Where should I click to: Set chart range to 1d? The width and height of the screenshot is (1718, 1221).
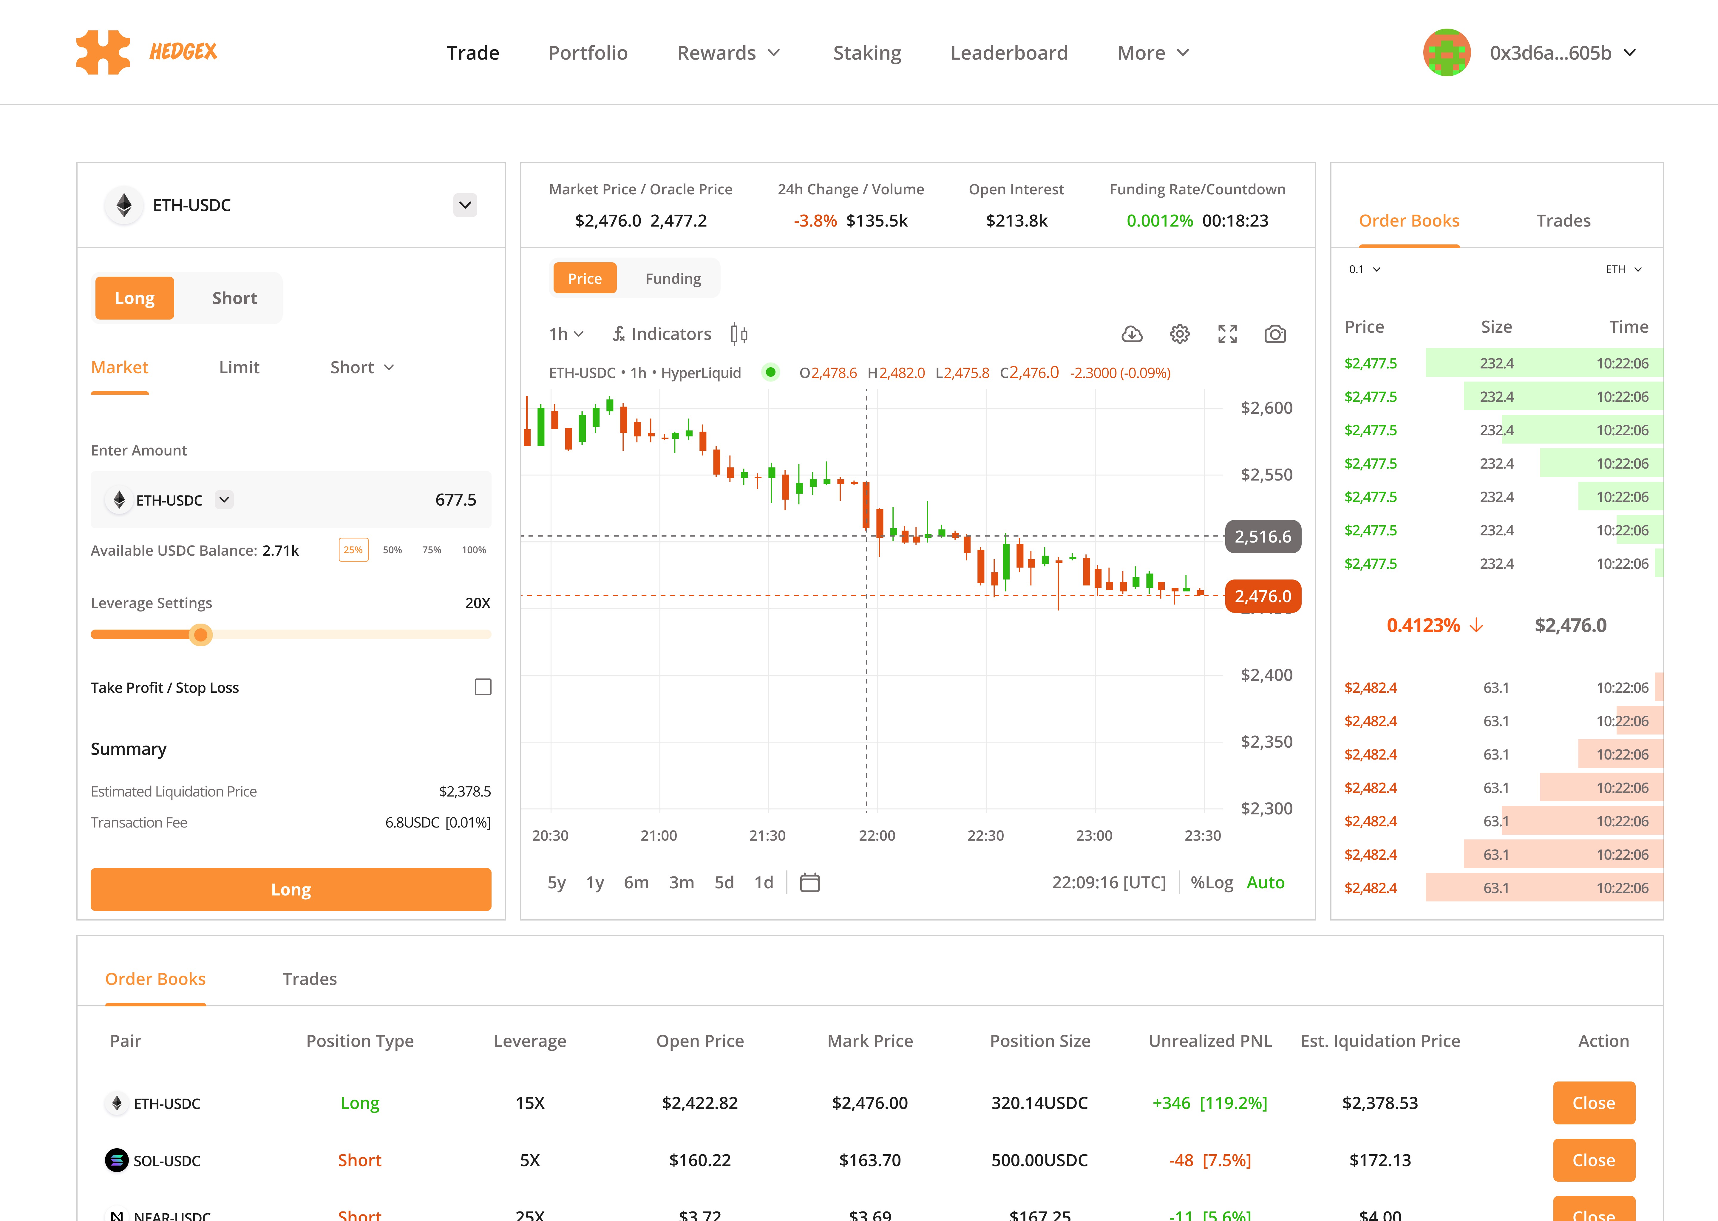click(764, 883)
